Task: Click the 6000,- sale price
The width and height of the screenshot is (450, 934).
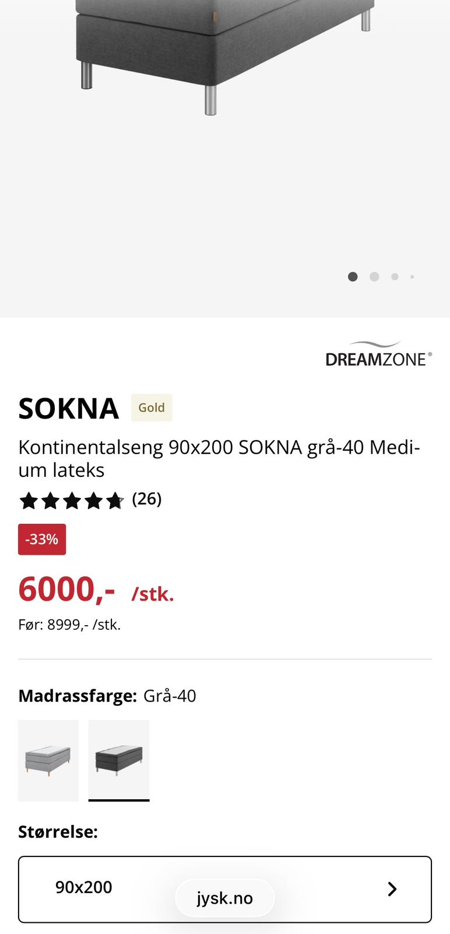Action: pos(66,590)
